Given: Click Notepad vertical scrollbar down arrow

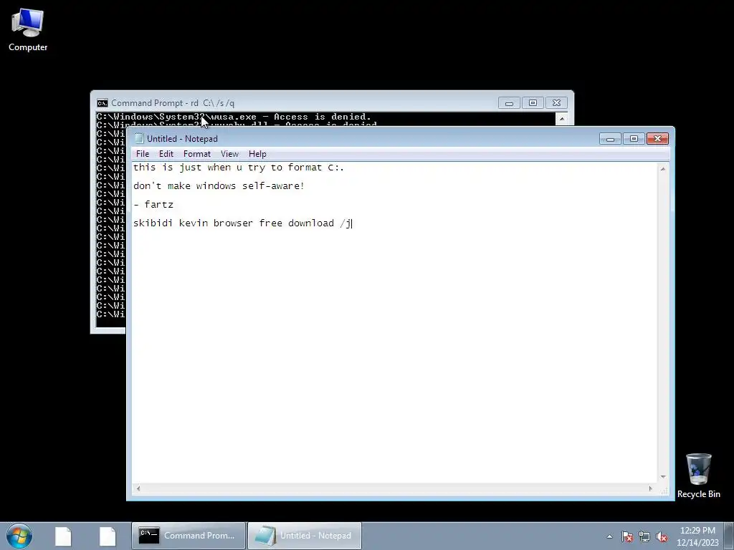Looking at the screenshot, I should [x=663, y=476].
